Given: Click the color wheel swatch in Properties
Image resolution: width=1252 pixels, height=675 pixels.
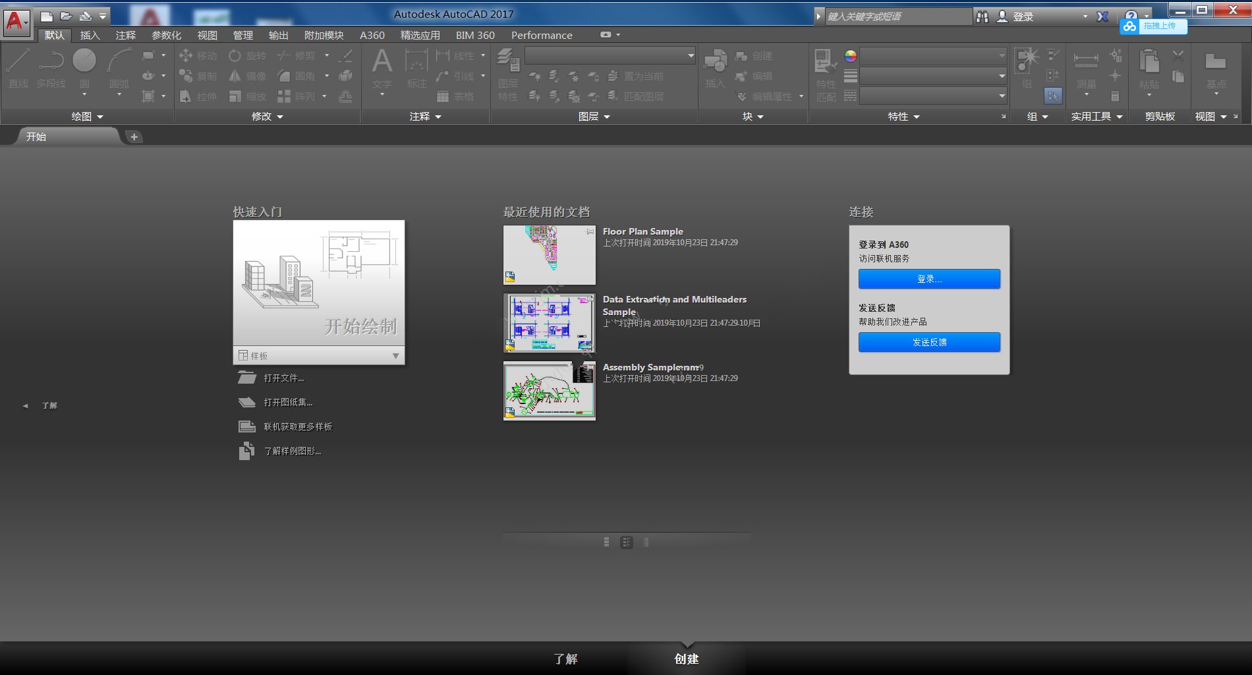Looking at the screenshot, I should [x=851, y=56].
